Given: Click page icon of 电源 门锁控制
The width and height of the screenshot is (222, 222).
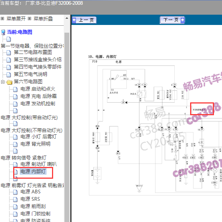Looking at the screenshot, I should pyautogui.click(x=15, y=214).
